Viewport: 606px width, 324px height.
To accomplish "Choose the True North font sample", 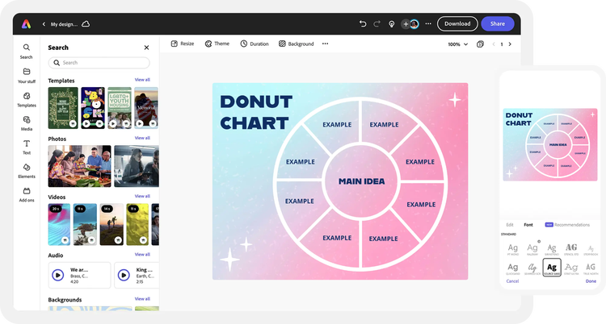I will pos(591,269).
